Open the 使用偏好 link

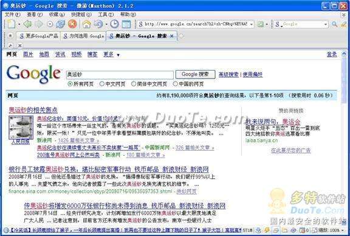252,75
